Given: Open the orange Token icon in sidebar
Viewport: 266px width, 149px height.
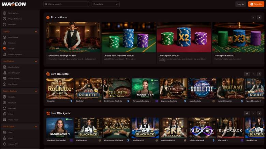Looking at the screenshot, I should coord(4,49).
